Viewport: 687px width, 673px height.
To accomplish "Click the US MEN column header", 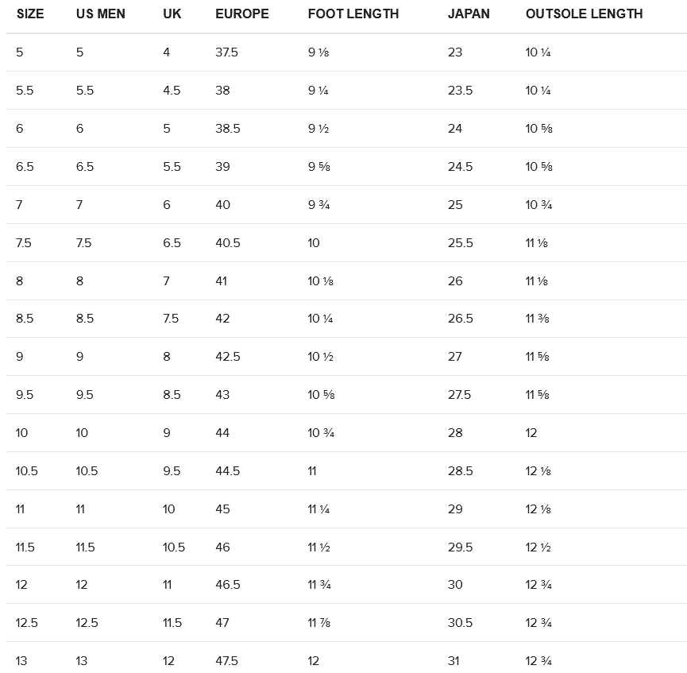I will pyautogui.click(x=101, y=14).
